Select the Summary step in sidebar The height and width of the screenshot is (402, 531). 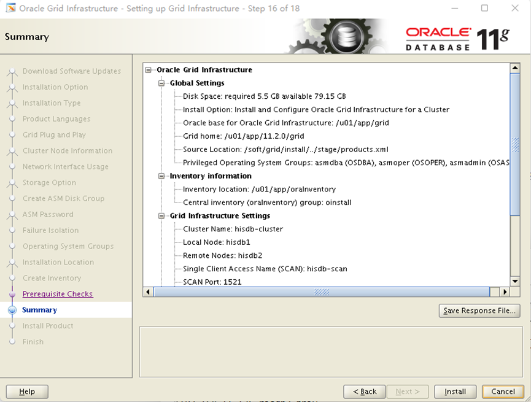click(x=40, y=310)
